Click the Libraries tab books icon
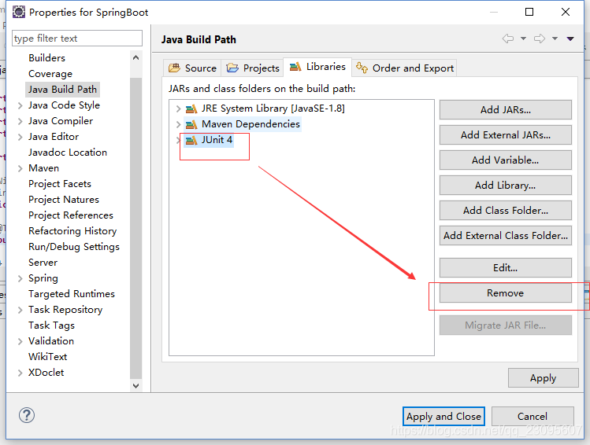 tap(295, 67)
